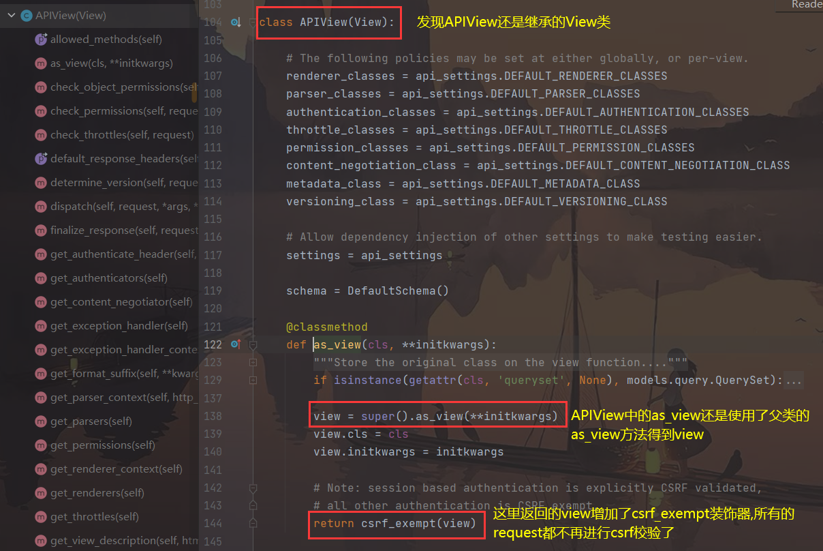The width and height of the screenshot is (823, 551).
Task: Select as_view(cls, **initkwargs) in Structure panel
Action: (x=111, y=63)
